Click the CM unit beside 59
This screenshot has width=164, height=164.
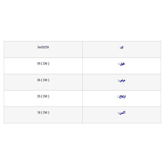[x=45, y=64]
